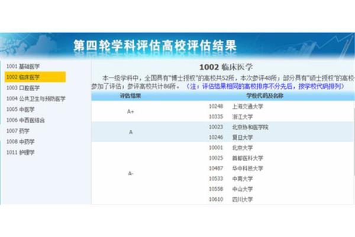Select 北京大学 in the table
355x237 pixels.
click(243, 148)
